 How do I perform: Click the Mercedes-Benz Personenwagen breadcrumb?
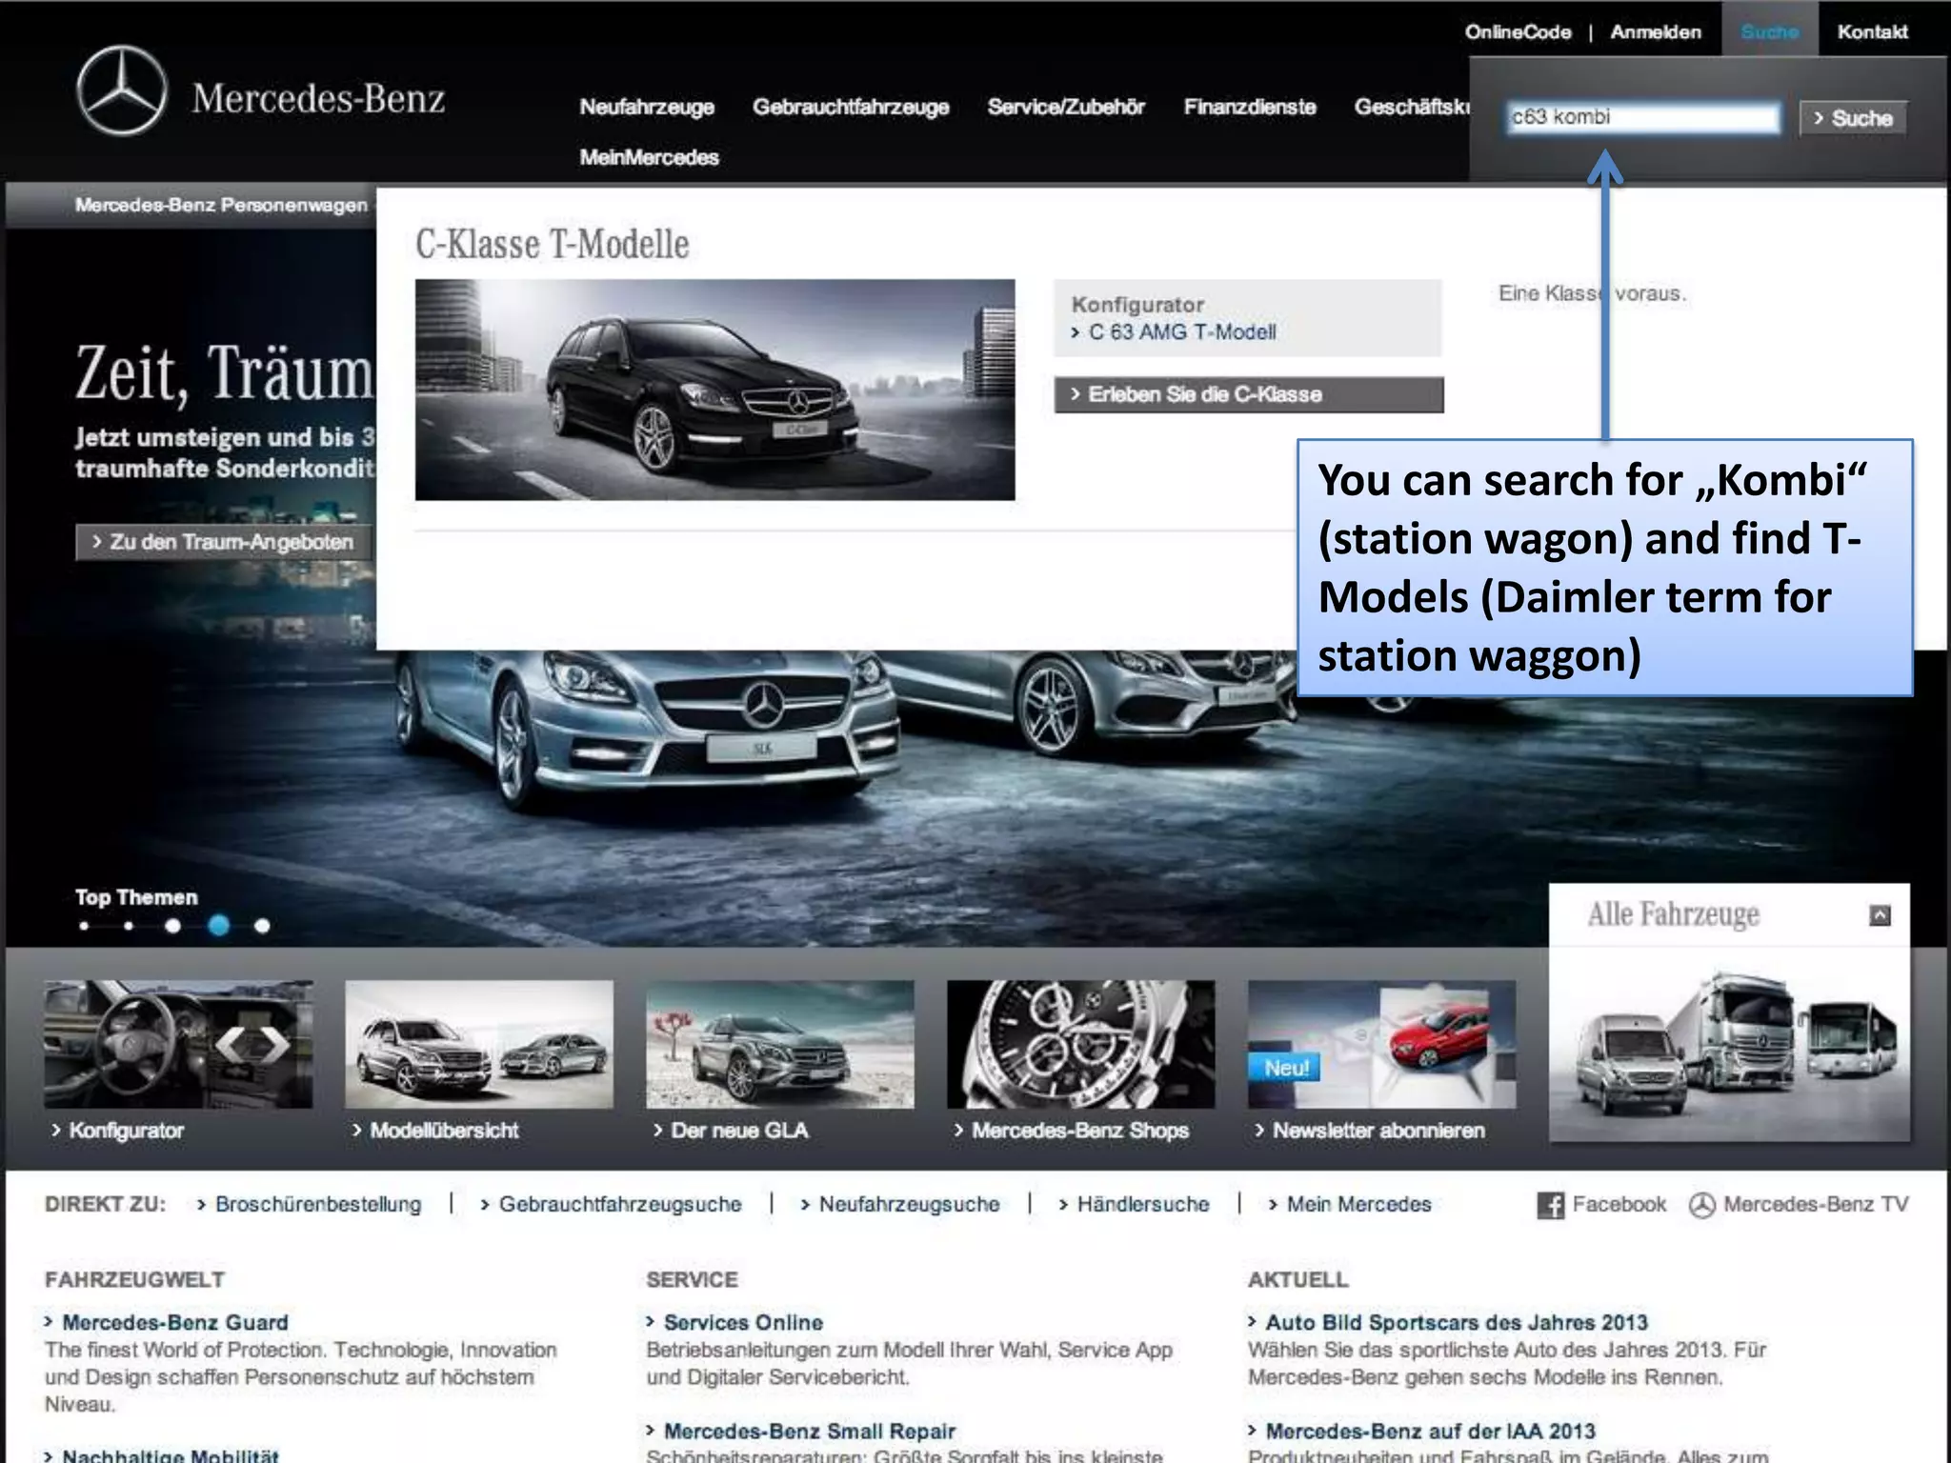pos(221,206)
